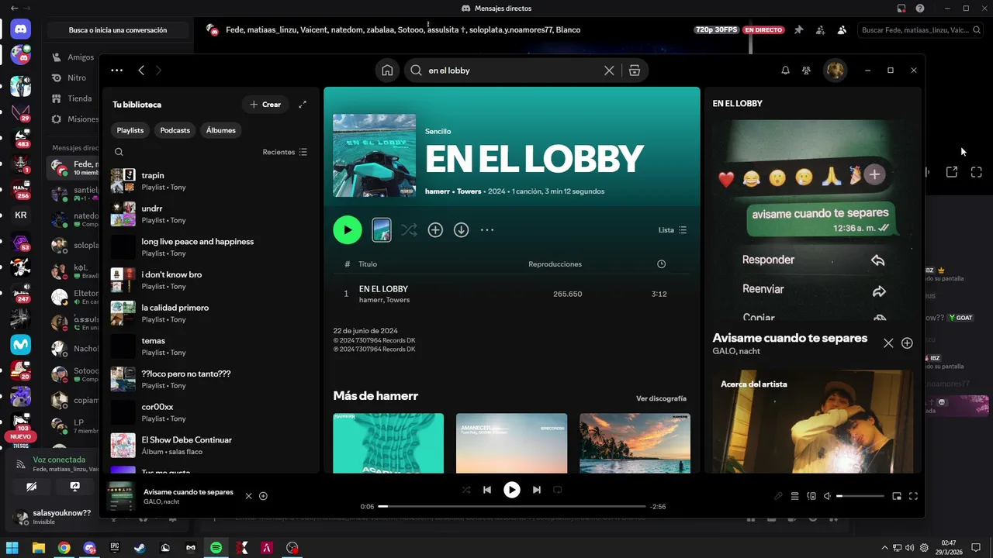Open Towers artist link in header
This screenshot has height=558, width=993.
(469, 191)
